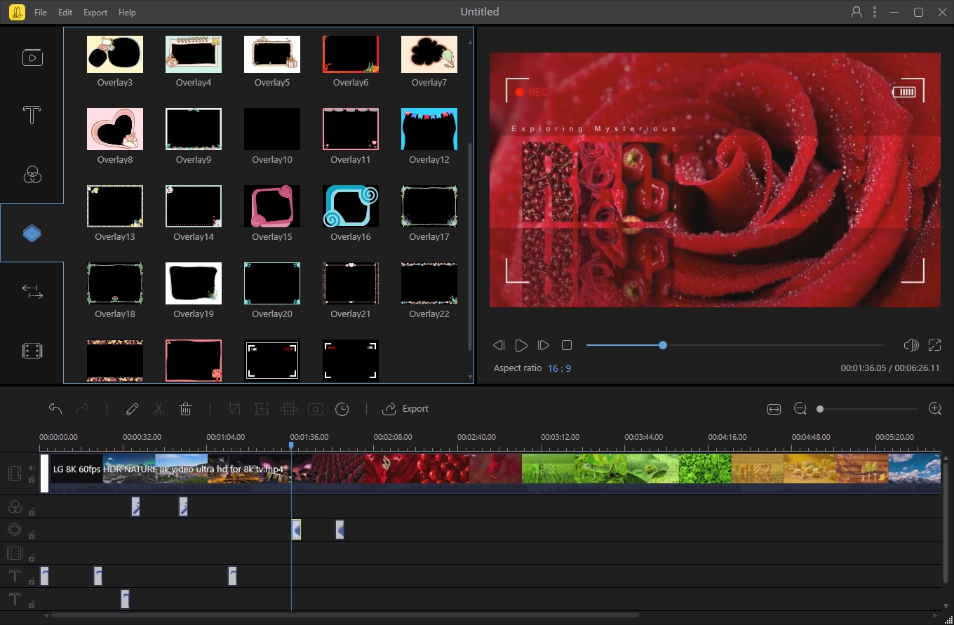The image size is (954, 625).
Task: Open the Export menu in menu bar
Action: [x=95, y=13]
